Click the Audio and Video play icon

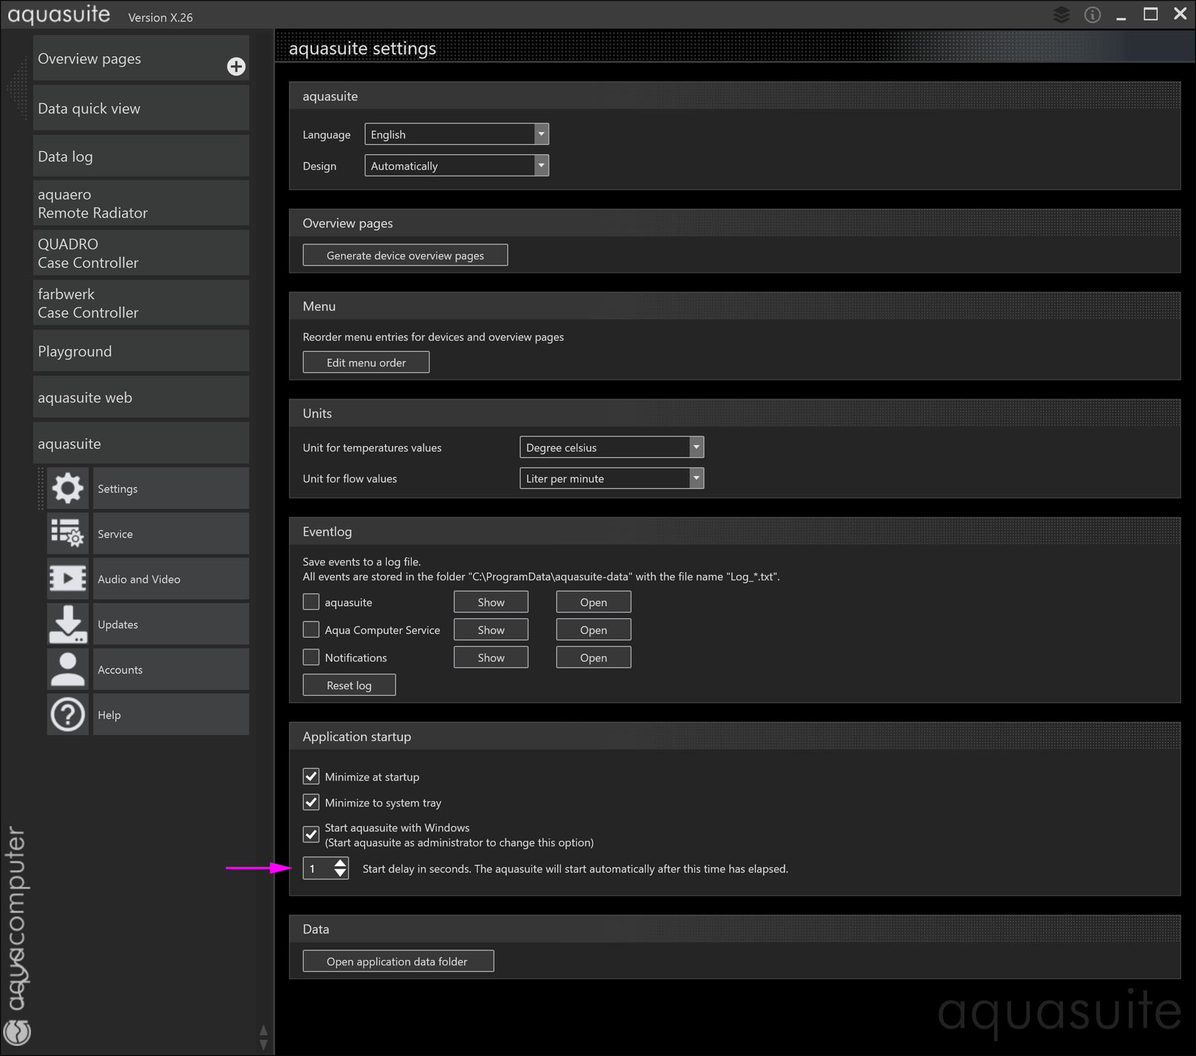click(68, 579)
